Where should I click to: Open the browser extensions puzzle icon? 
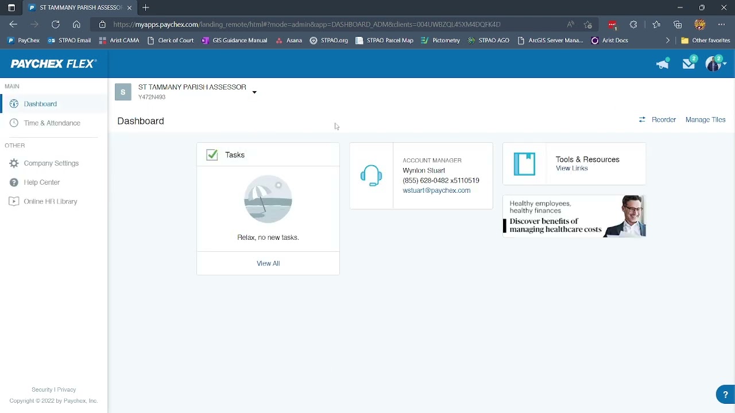[x=633, y=24]
